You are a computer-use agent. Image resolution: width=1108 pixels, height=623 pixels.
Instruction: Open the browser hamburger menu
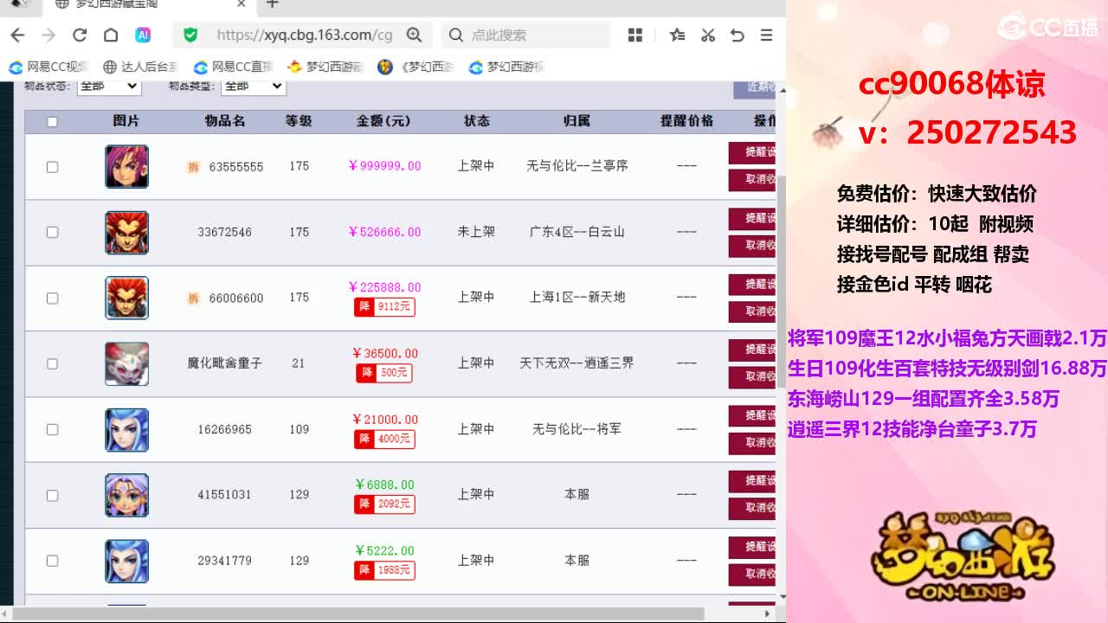tap(766, 35)
